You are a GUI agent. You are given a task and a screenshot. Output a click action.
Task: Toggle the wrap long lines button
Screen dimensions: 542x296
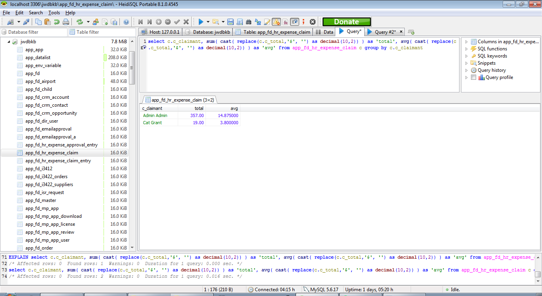[x=294, y=22]
